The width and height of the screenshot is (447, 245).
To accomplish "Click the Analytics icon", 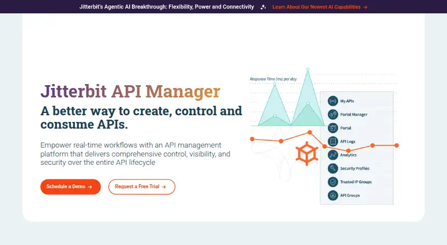I will pos(332,155).
